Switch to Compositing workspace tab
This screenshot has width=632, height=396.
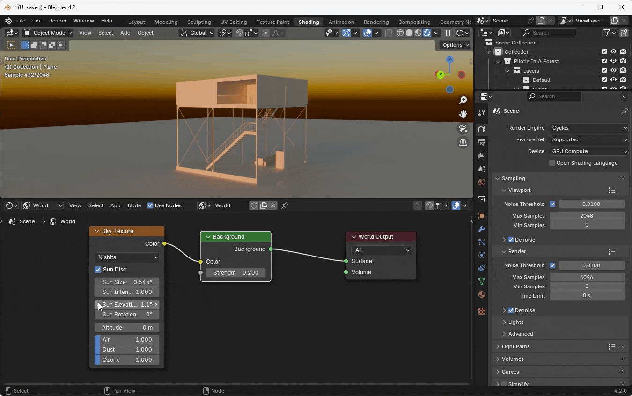click(x=414, y=22)
